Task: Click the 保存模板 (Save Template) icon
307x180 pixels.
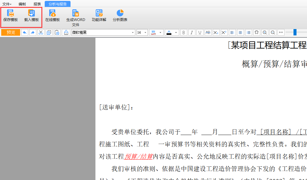Action: [11, 16]
